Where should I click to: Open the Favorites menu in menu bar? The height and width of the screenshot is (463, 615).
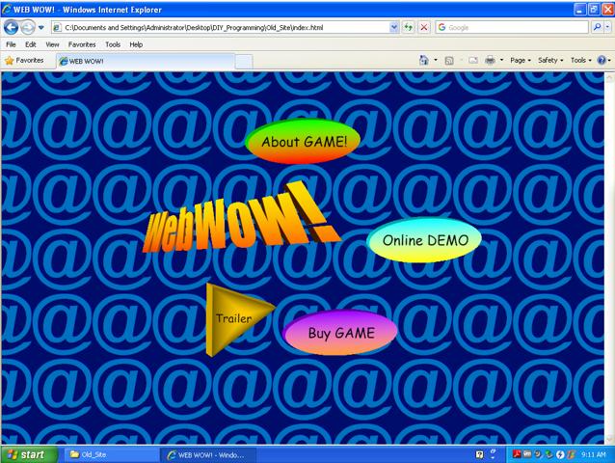(x=82, y=44)
